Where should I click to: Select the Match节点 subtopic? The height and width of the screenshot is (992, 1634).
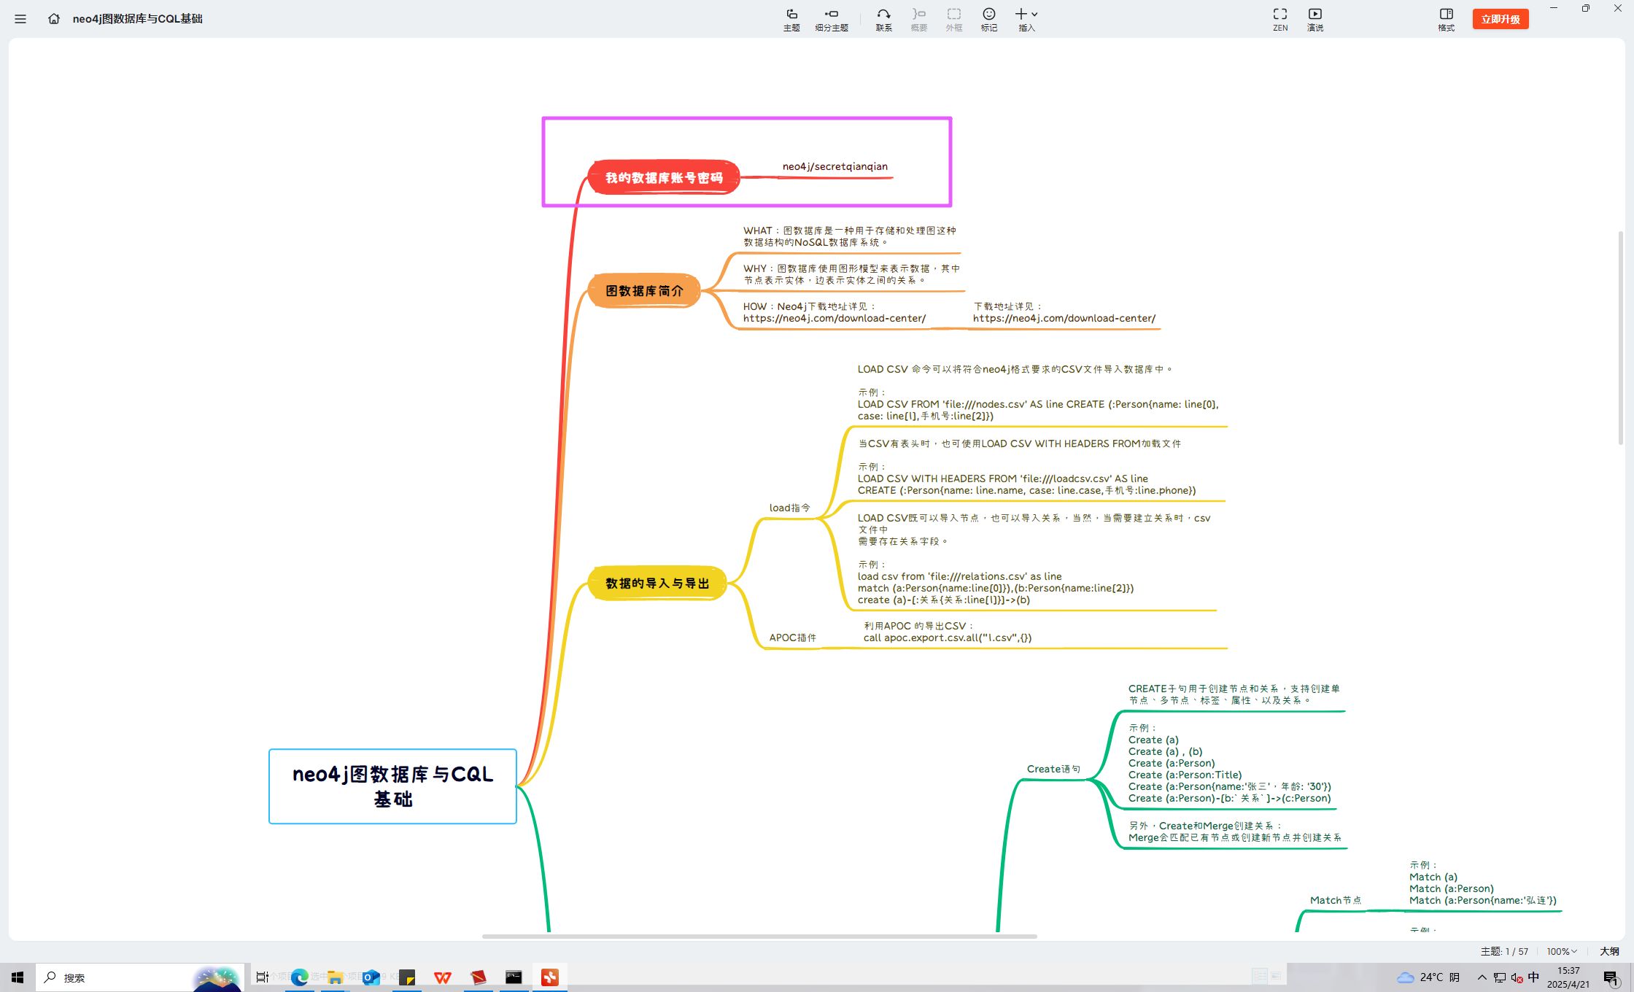[x=1335, y=900]
